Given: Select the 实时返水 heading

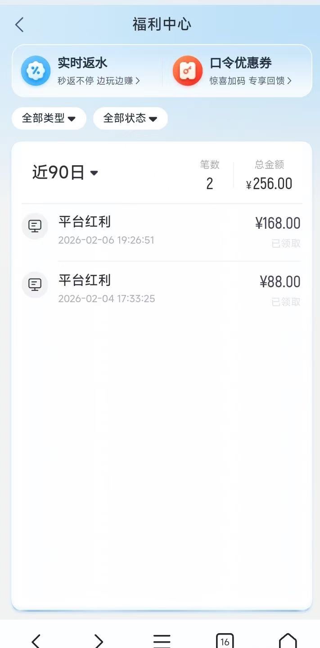Looking at the screenshot, I should pyautogui.click(x=82, y=63).
